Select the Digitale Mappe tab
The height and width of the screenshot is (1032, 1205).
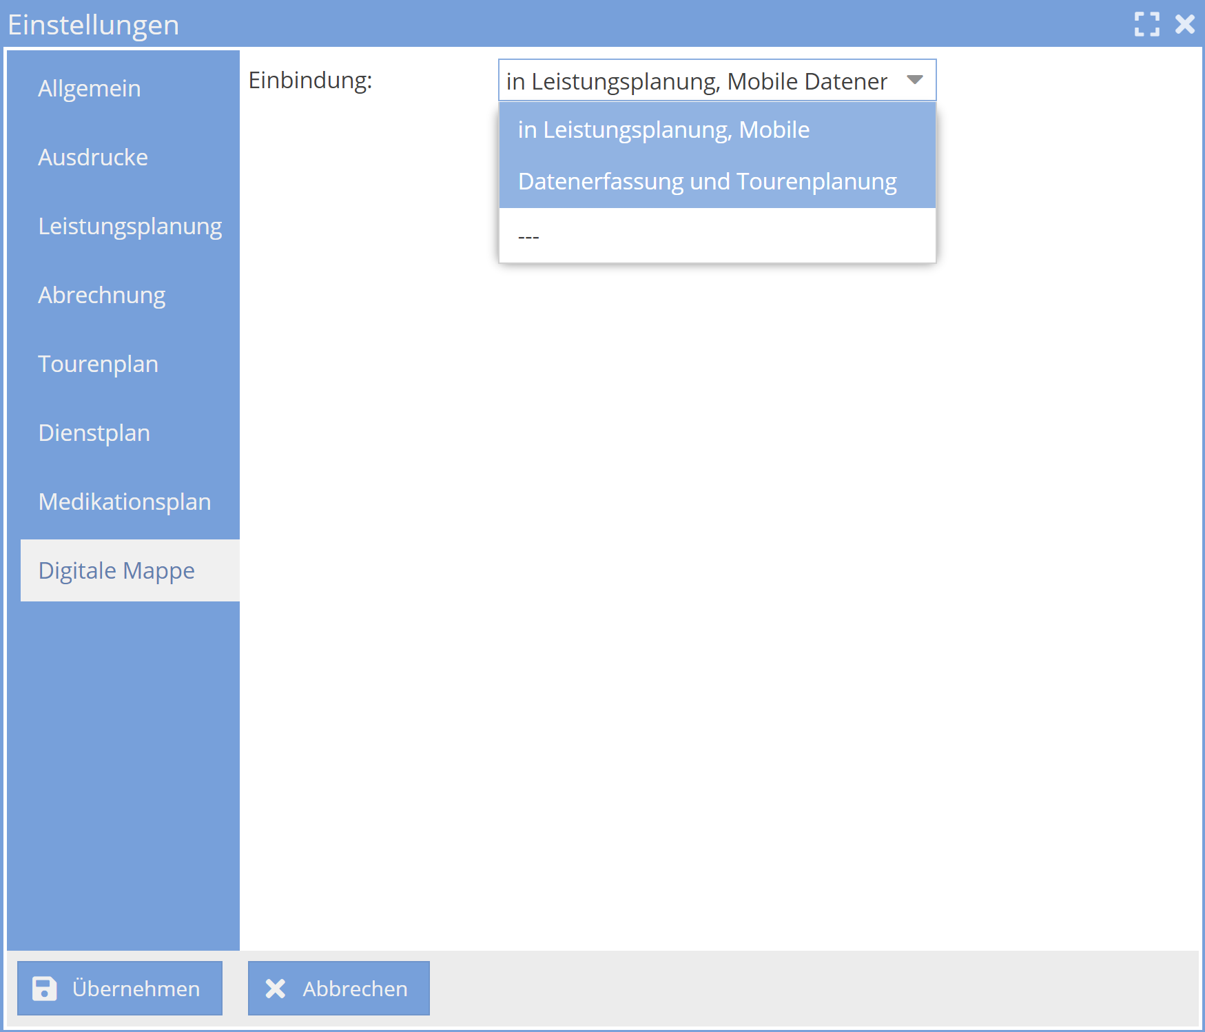click(x=116, y=571)
